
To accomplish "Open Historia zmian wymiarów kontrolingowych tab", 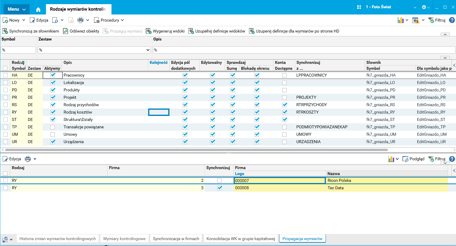I will pyautogui.click(x=58, y=239).
